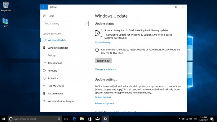217x122 pixels.
Task: Go to Windows Defender section
Action: 58,48
